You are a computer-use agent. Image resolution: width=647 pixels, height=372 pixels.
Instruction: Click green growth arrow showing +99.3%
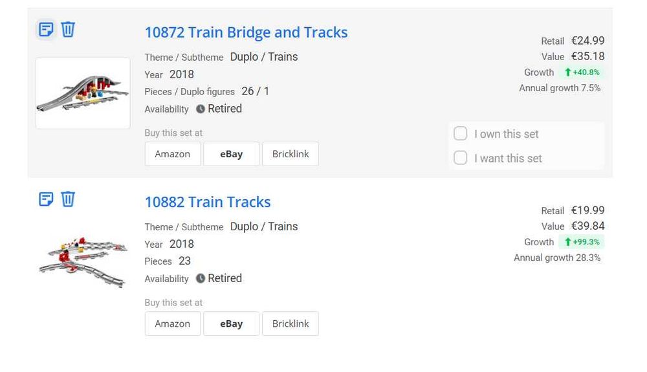(x=568, y=242)
